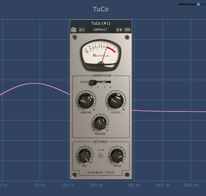Go to the previous preset arrow

[117, 30]
